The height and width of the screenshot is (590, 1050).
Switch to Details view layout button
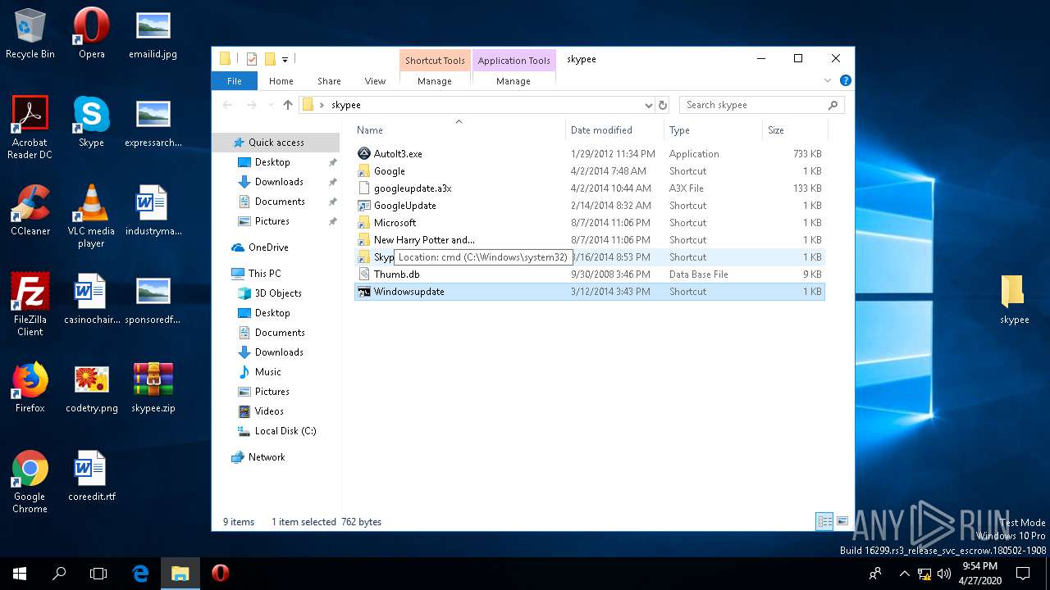(824, 521)
